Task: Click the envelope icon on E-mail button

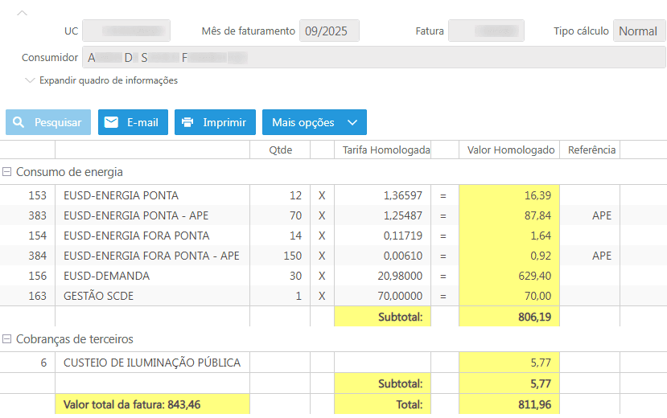Action: point(111,122)
